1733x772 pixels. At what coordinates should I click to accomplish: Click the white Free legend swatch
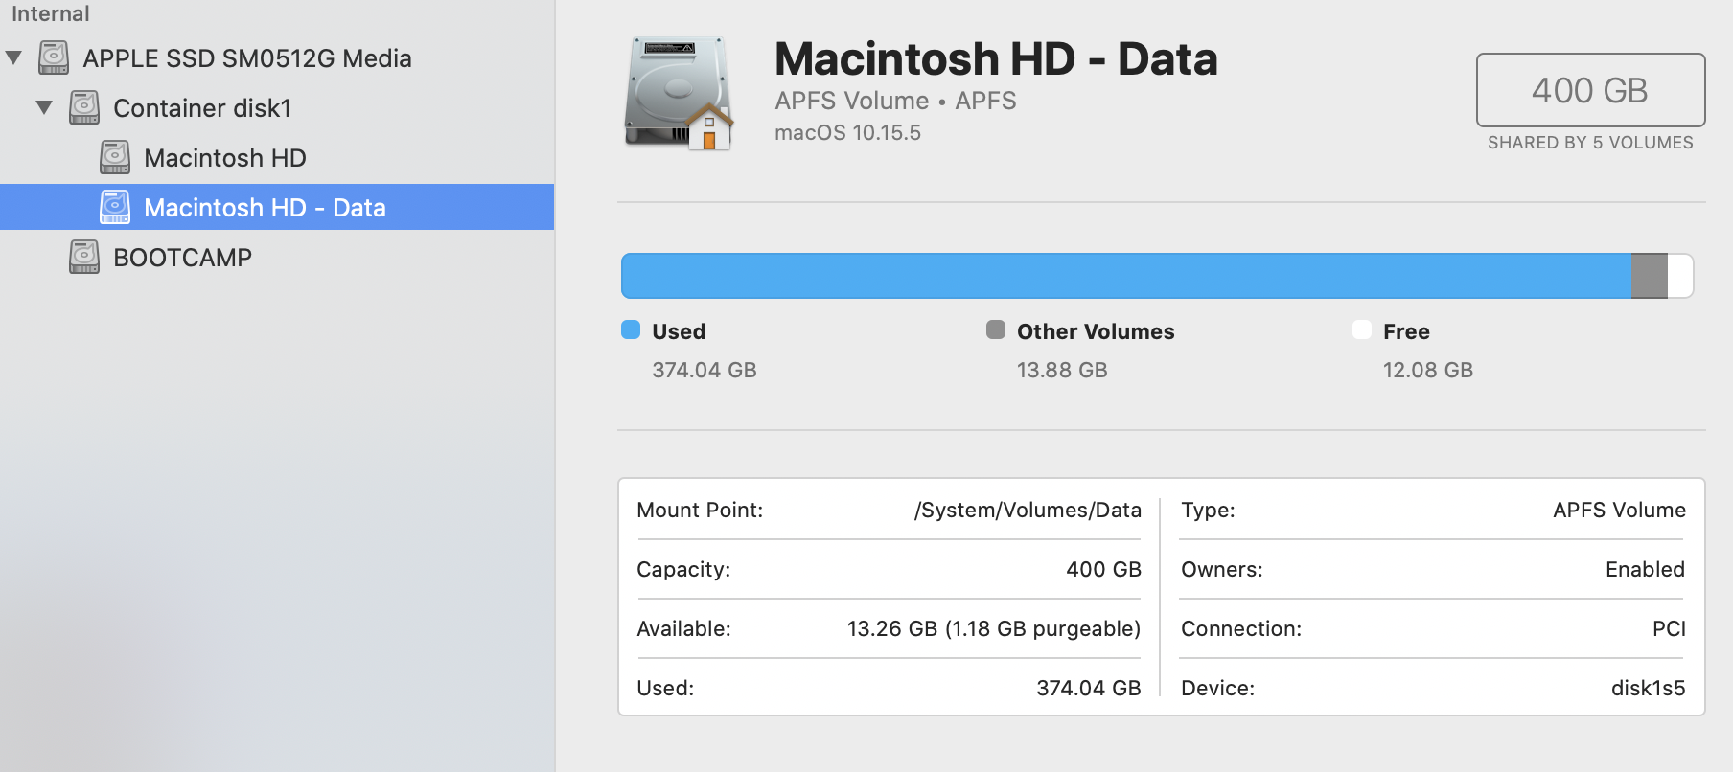(x=1362, y=329)
